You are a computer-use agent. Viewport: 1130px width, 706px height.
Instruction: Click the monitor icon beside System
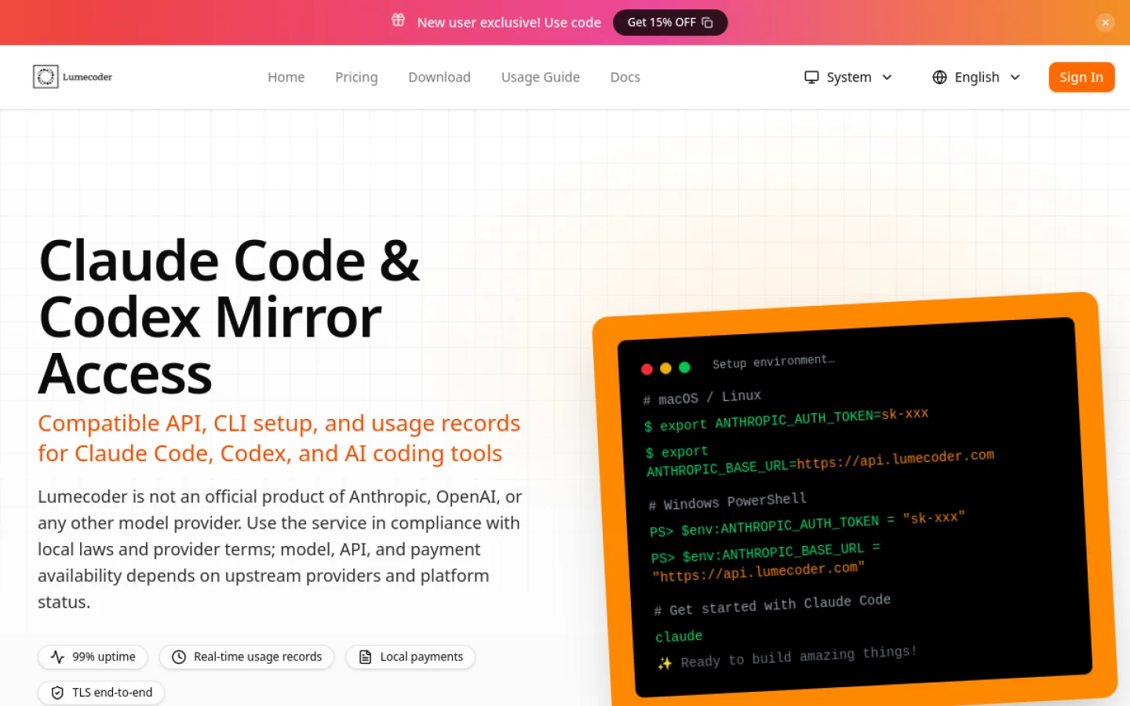tap(811, 77)
